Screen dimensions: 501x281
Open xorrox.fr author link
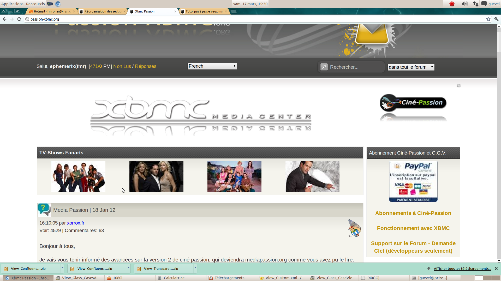point(76,223)
